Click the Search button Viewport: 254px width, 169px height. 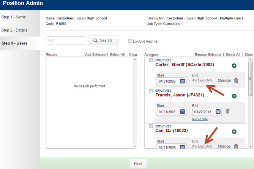click(103, 40)
